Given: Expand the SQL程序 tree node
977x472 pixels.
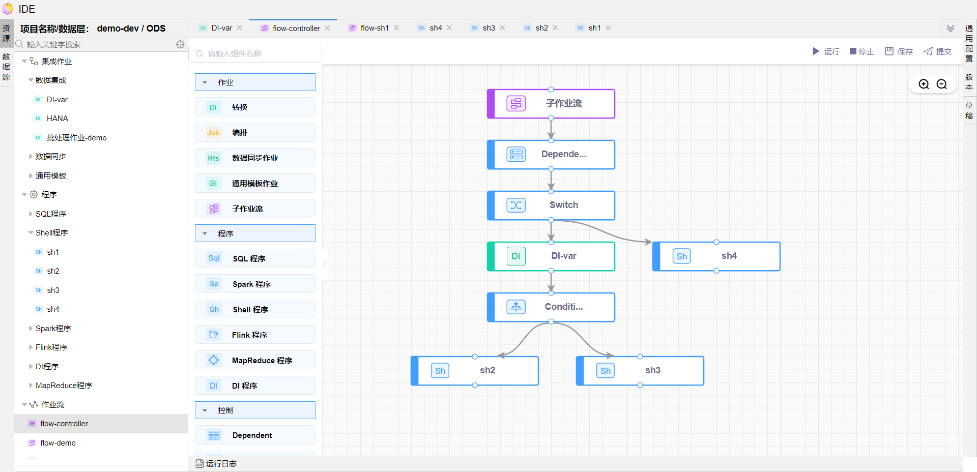Looking at the screenshot, I should [x=31, y=214].
